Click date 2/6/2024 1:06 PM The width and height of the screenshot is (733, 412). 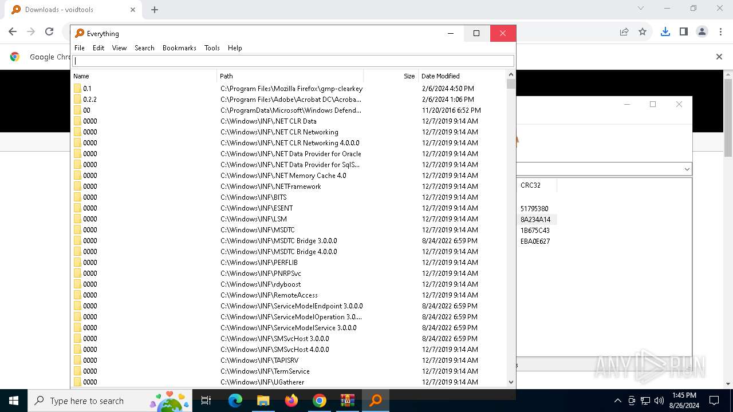pyautogui.click(x=448, y=100)
